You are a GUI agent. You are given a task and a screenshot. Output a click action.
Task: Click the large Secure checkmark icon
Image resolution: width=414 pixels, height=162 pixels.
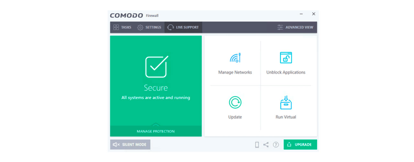(x=156, y=67)
